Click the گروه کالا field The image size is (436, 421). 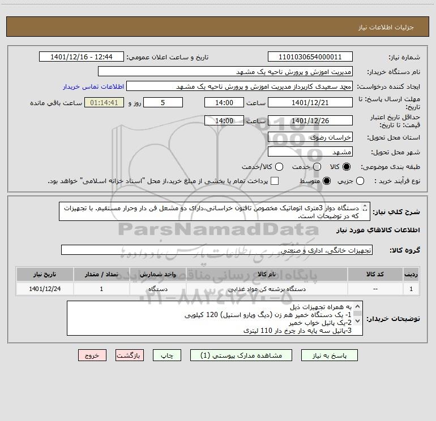coord(217,250)
